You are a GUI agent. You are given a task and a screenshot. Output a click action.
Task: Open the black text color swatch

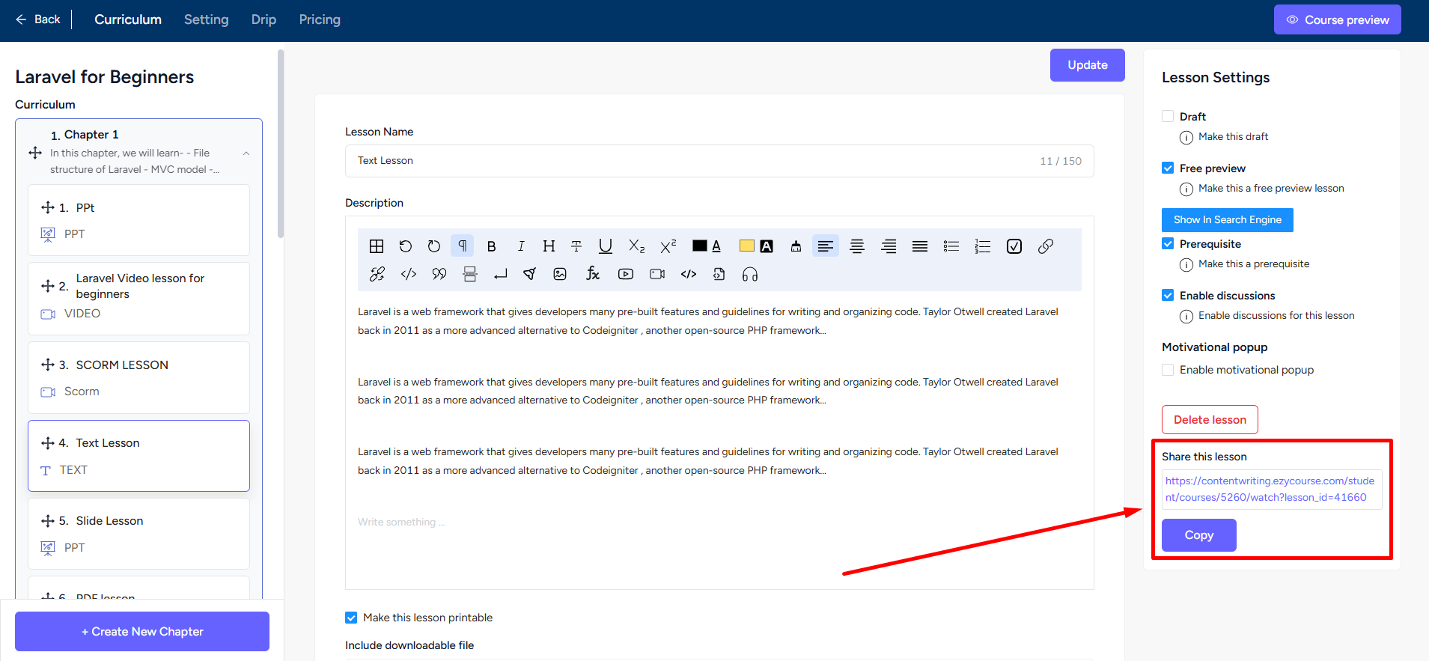[700, 246]
